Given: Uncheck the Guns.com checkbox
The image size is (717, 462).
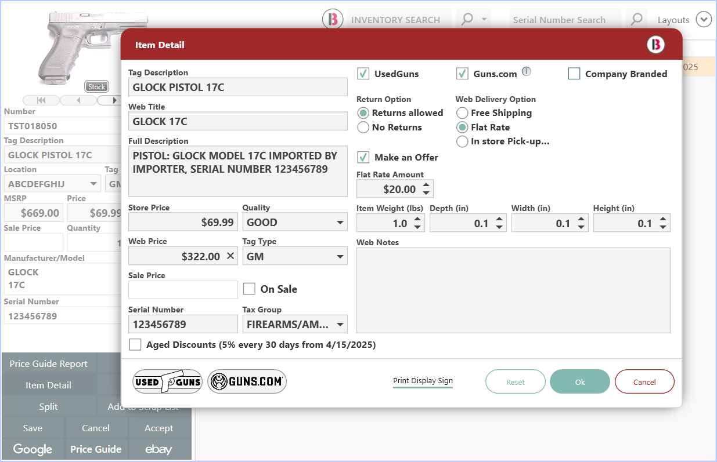Looking at the screenshot, I should click(463, 74).
